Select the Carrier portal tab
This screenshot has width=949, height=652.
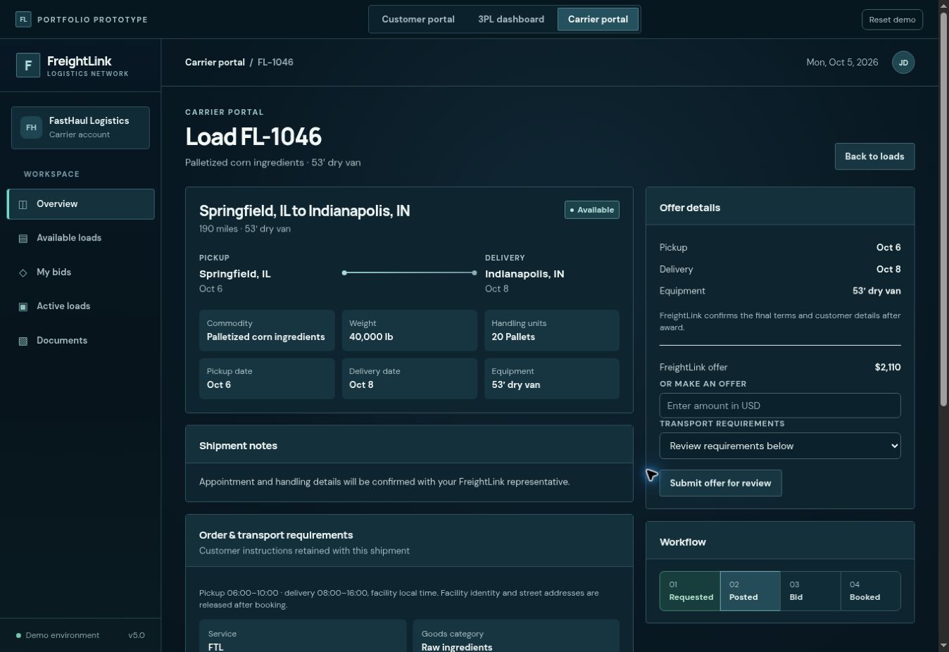click(598, 20)
